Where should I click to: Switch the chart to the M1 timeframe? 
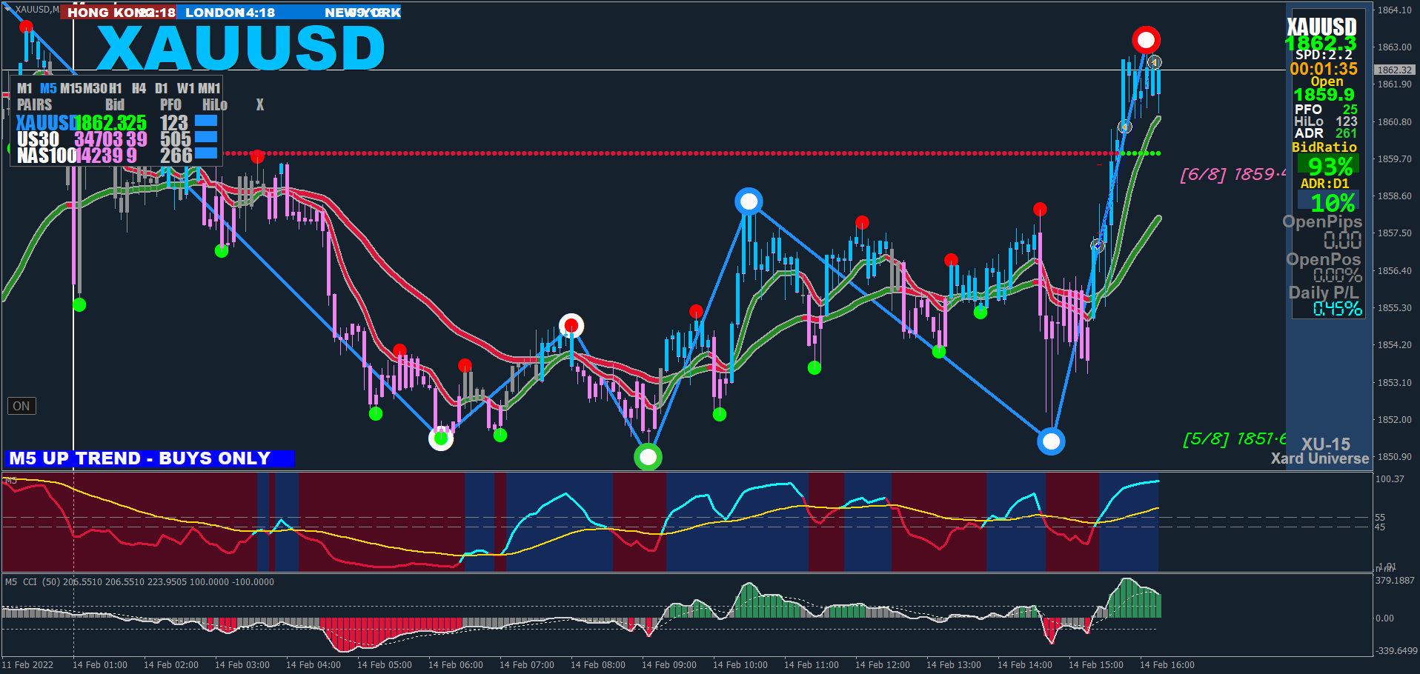[x=24, y=88]
